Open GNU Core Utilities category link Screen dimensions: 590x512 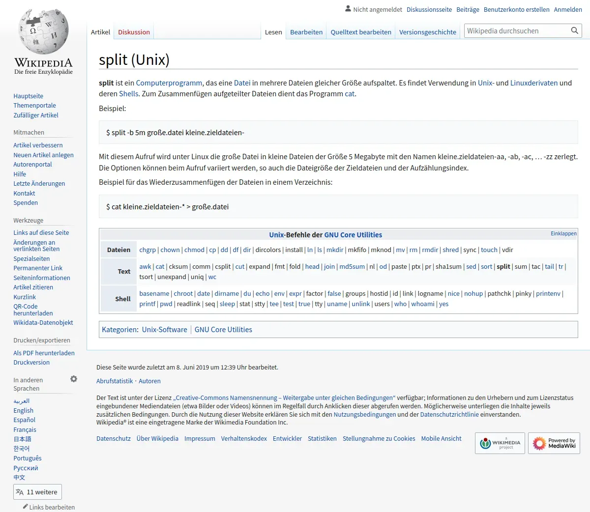(223, 329)
